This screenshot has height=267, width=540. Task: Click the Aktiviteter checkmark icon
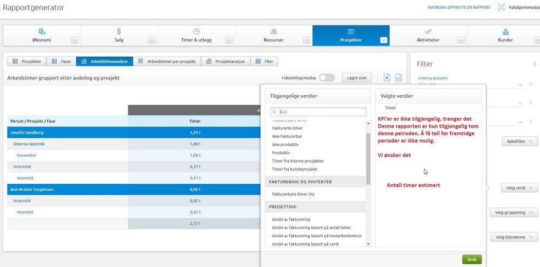[428, 31]
